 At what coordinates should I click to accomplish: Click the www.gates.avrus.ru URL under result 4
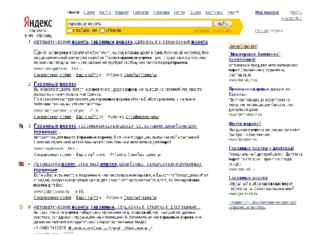pos(52,191)
